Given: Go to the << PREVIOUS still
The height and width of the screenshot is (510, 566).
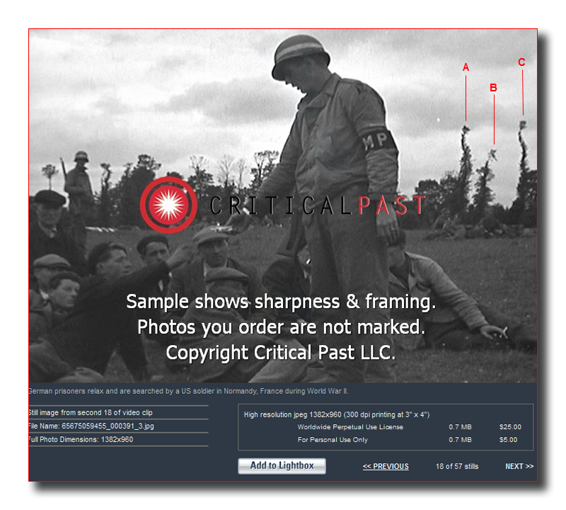Looking at the screenshot, I should pos(386,466).
